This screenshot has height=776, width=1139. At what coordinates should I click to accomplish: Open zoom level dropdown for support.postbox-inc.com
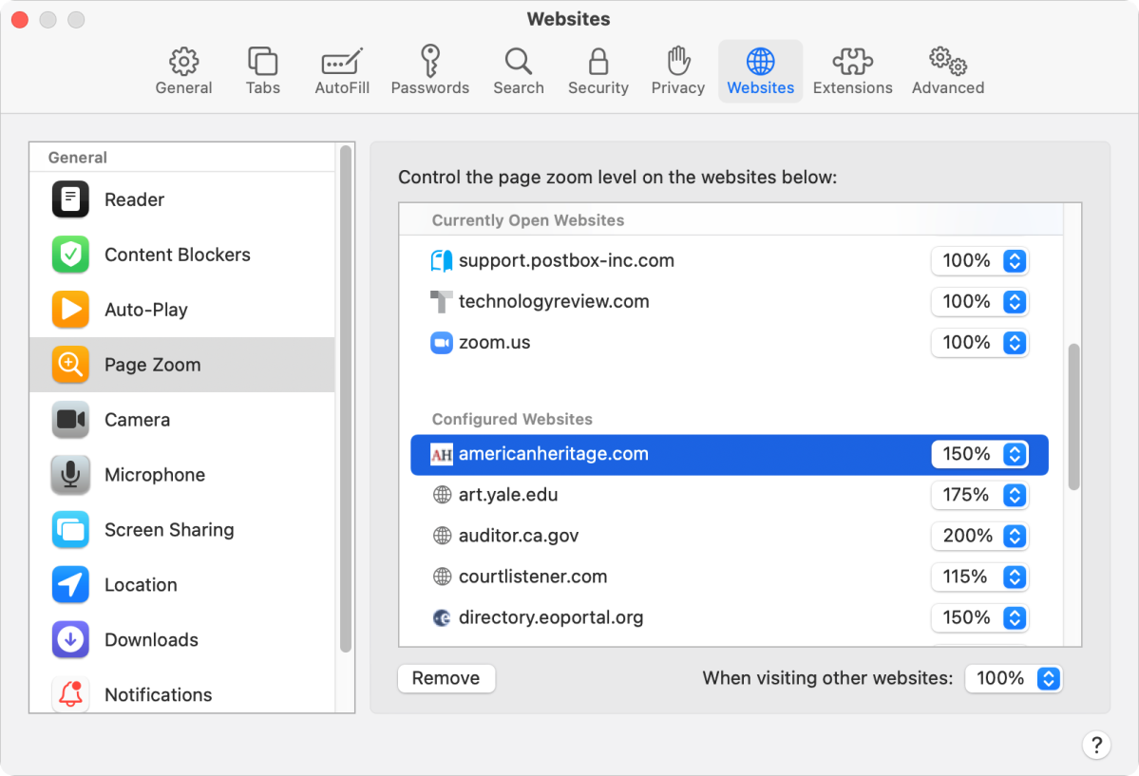coord(979,261)
